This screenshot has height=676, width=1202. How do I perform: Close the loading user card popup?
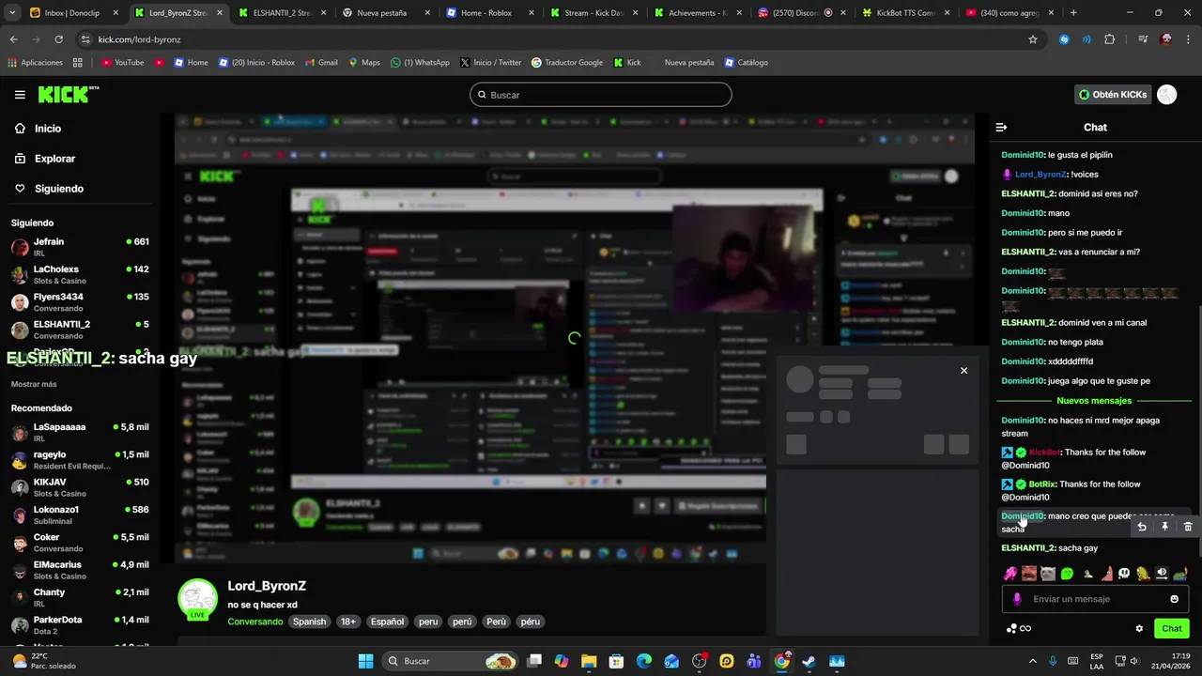click(x=963, y=371)
